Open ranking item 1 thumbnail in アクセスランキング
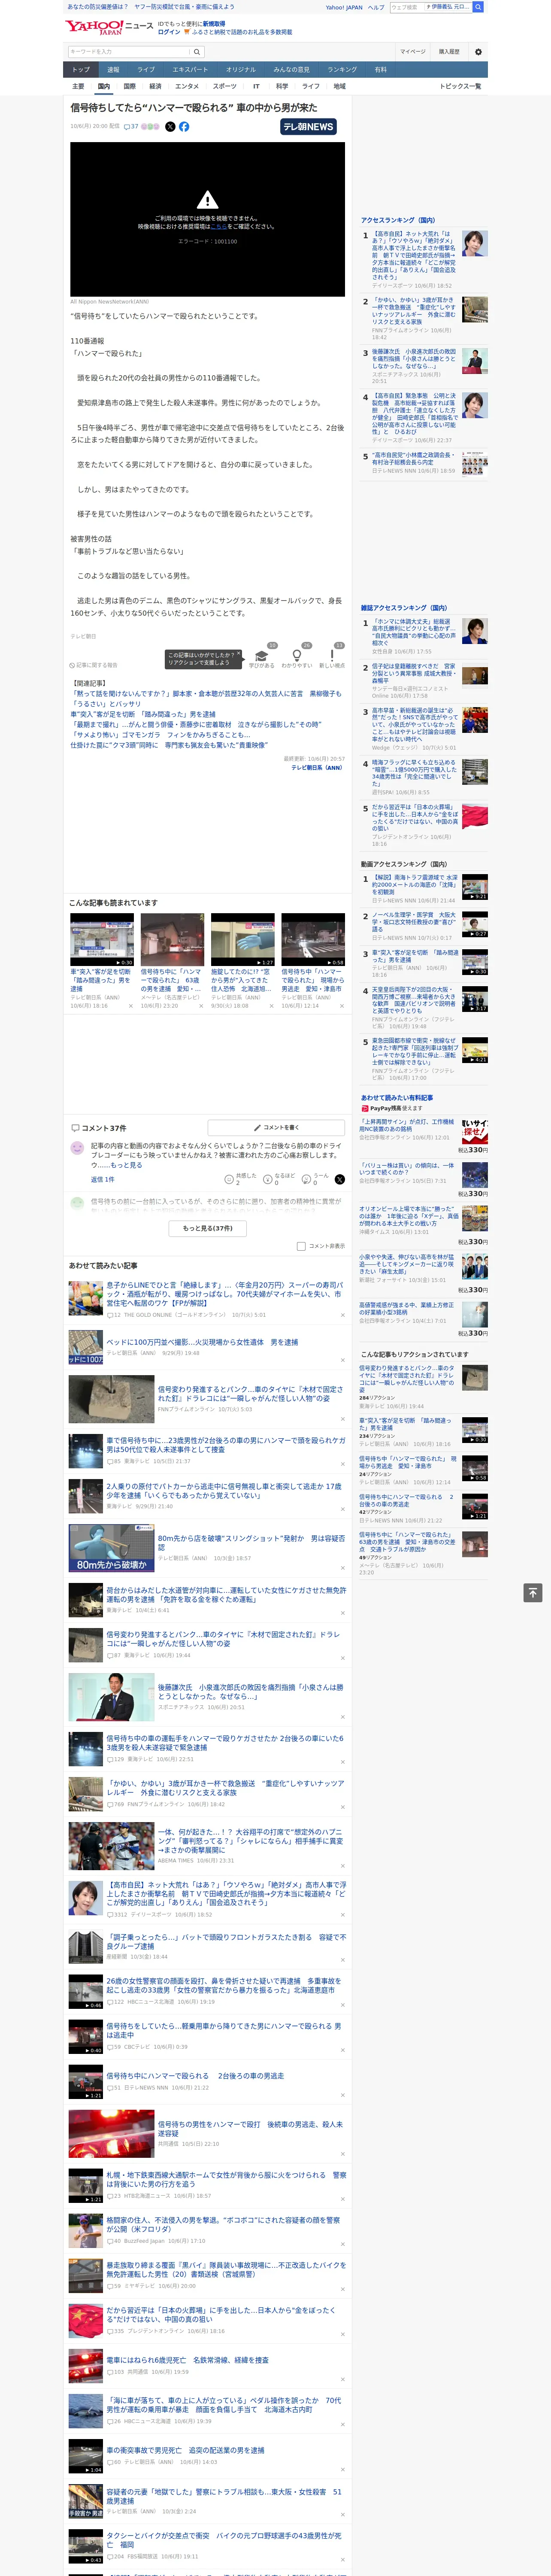Viewport: 551px width, 2576px height. (475, 244)
